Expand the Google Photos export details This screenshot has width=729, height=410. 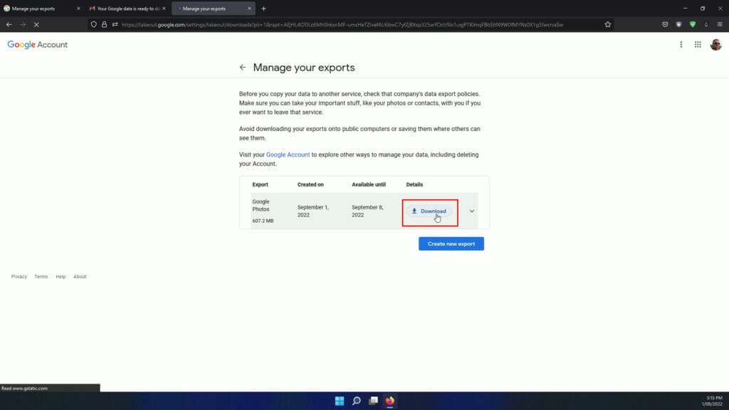(471, 211)
